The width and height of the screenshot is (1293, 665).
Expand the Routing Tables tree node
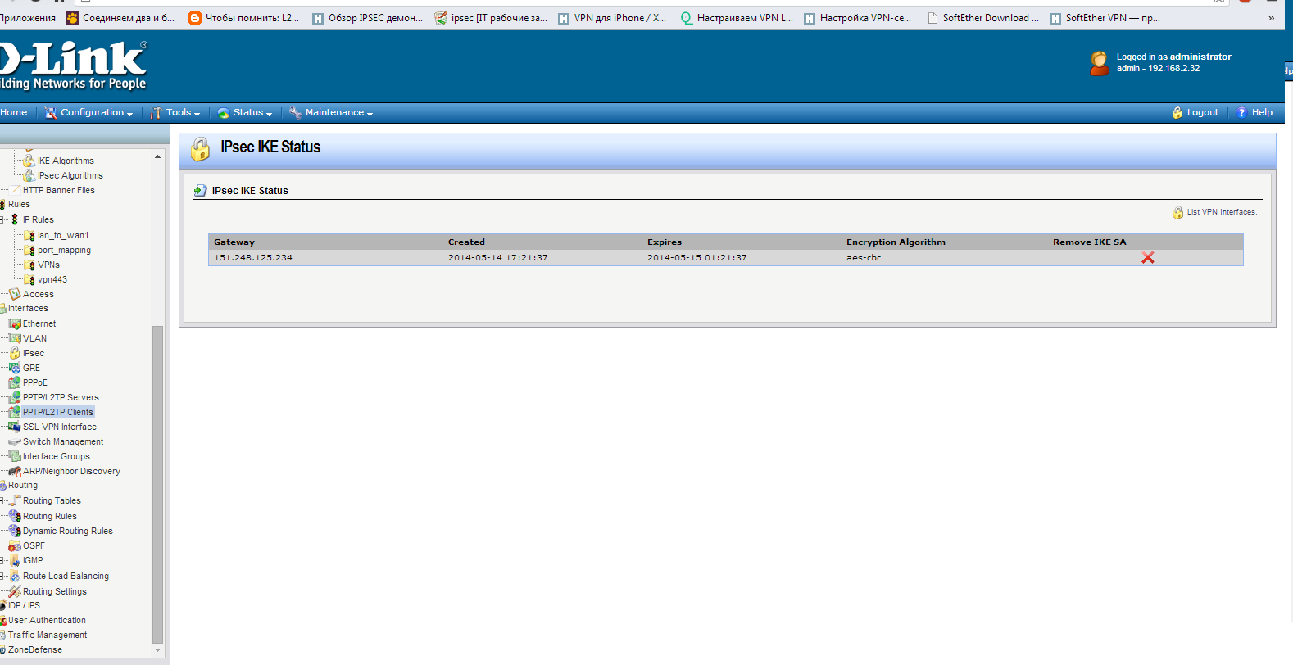coord(2,500)
